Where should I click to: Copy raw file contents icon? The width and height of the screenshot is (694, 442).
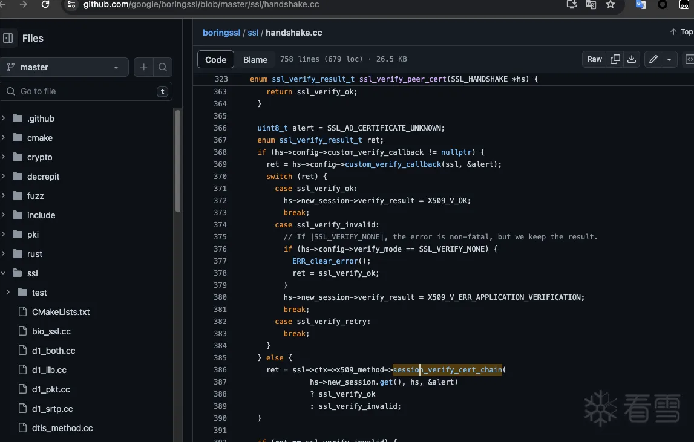pyautogui.click(x=615, y=59)
